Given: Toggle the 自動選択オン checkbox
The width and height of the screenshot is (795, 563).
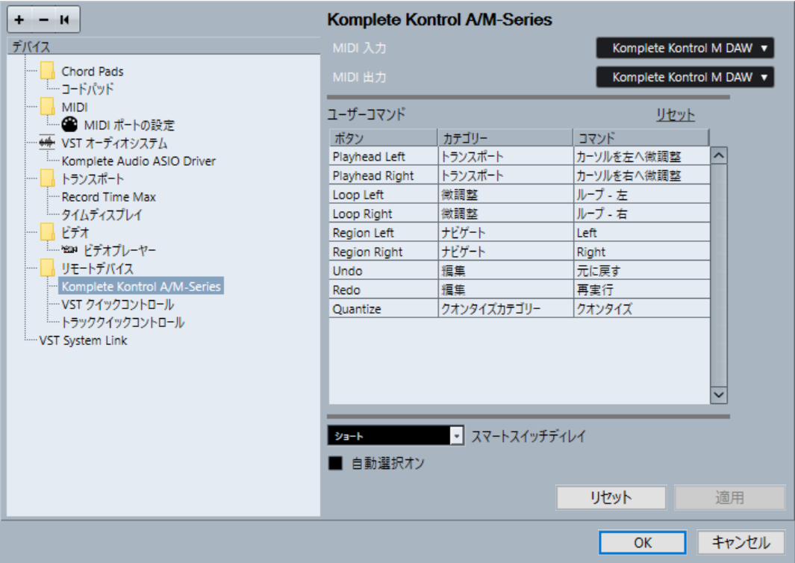Looking at the screenshot, I should (x=335, y=463).
